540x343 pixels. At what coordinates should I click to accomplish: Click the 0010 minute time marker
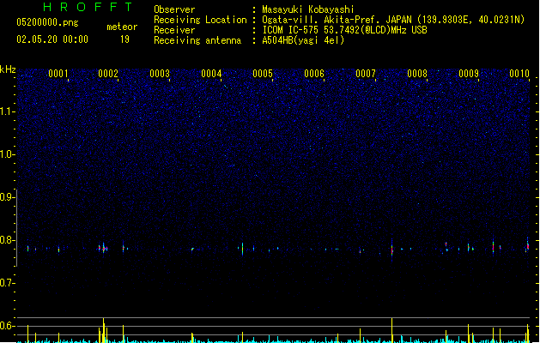tap(519, 74)
